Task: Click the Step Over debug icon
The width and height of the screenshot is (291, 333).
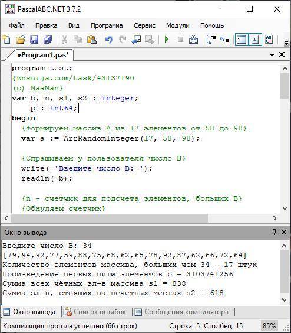Action: (211, 40)
